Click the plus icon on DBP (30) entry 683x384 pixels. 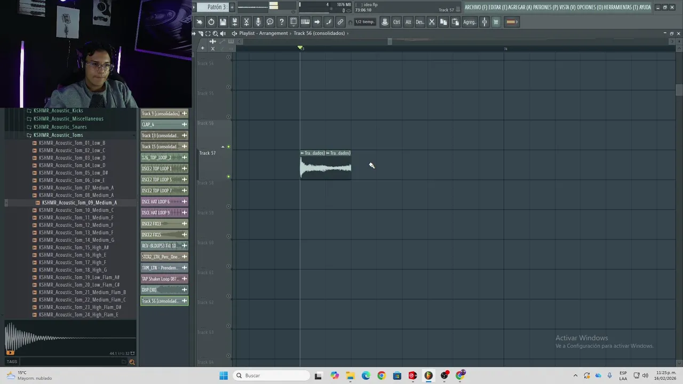point(184,290)
